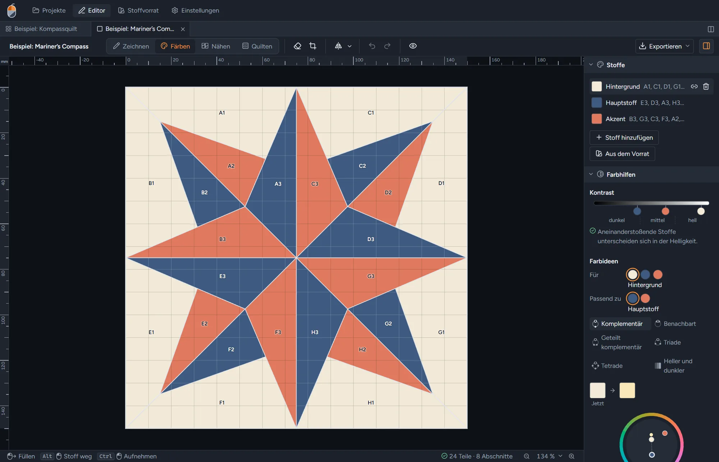Click the Aus dem Vorrat button

click(622, 154)
